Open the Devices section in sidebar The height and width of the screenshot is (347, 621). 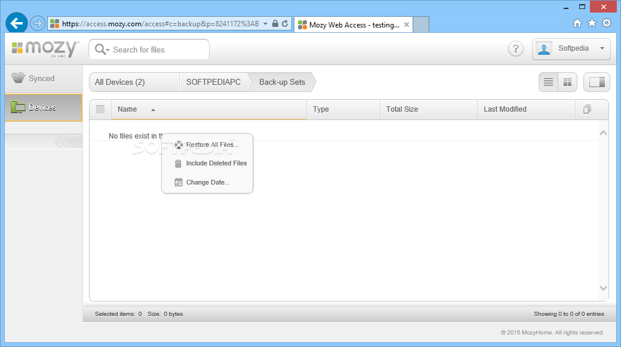44,108
